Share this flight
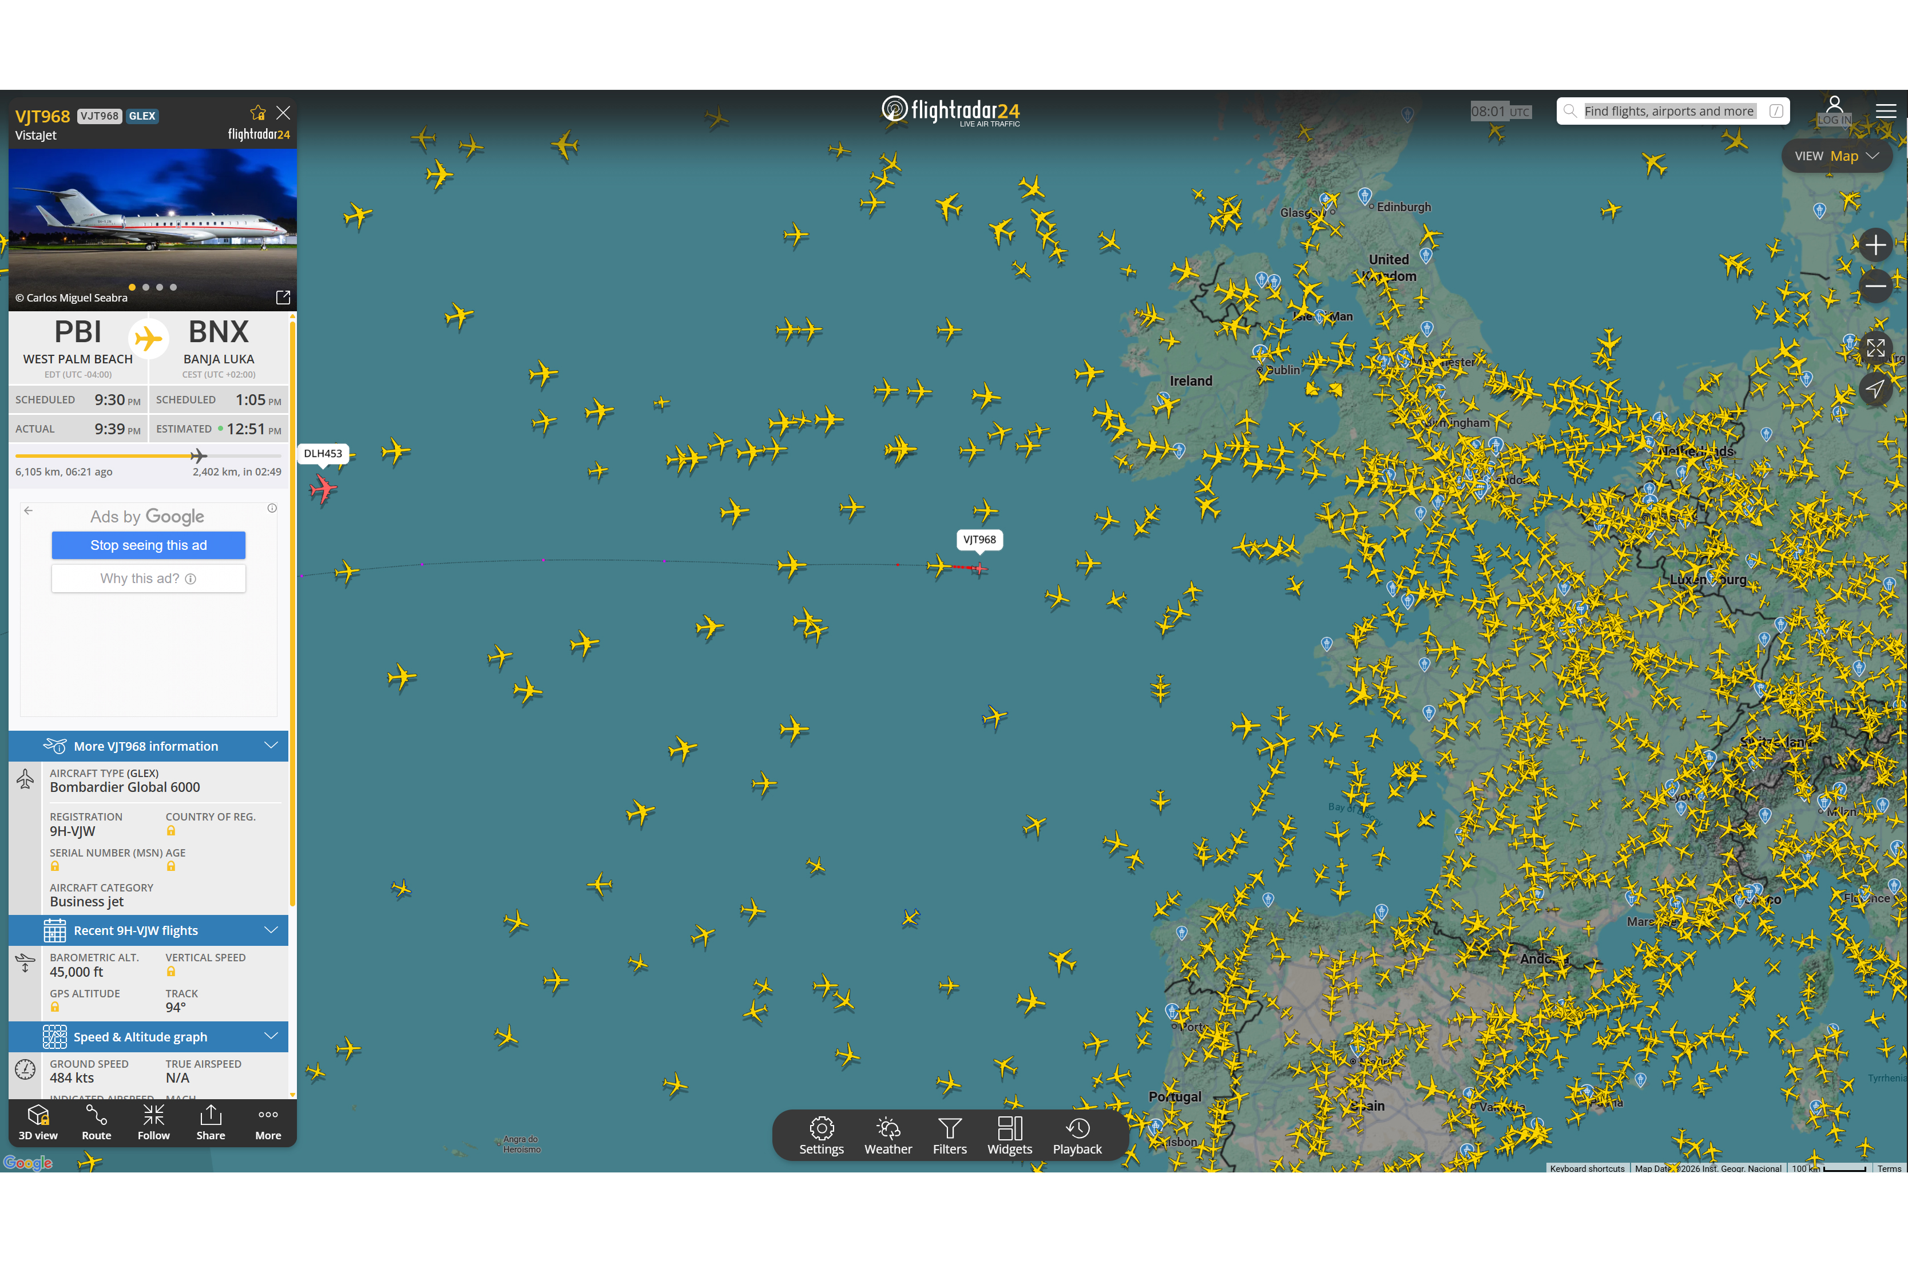This screenshot has height=1272, width=1908. click(211, 1123)
